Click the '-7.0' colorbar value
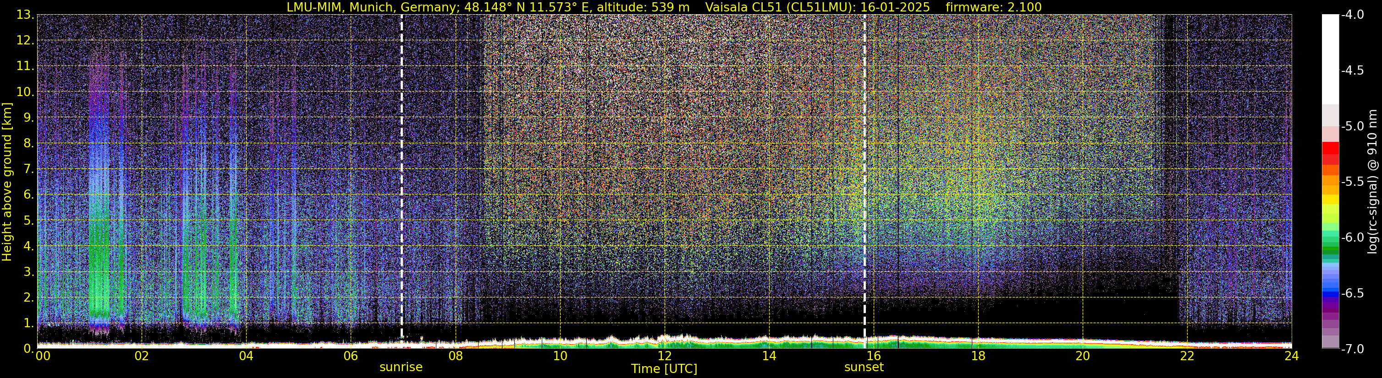 pos(1353,349)
